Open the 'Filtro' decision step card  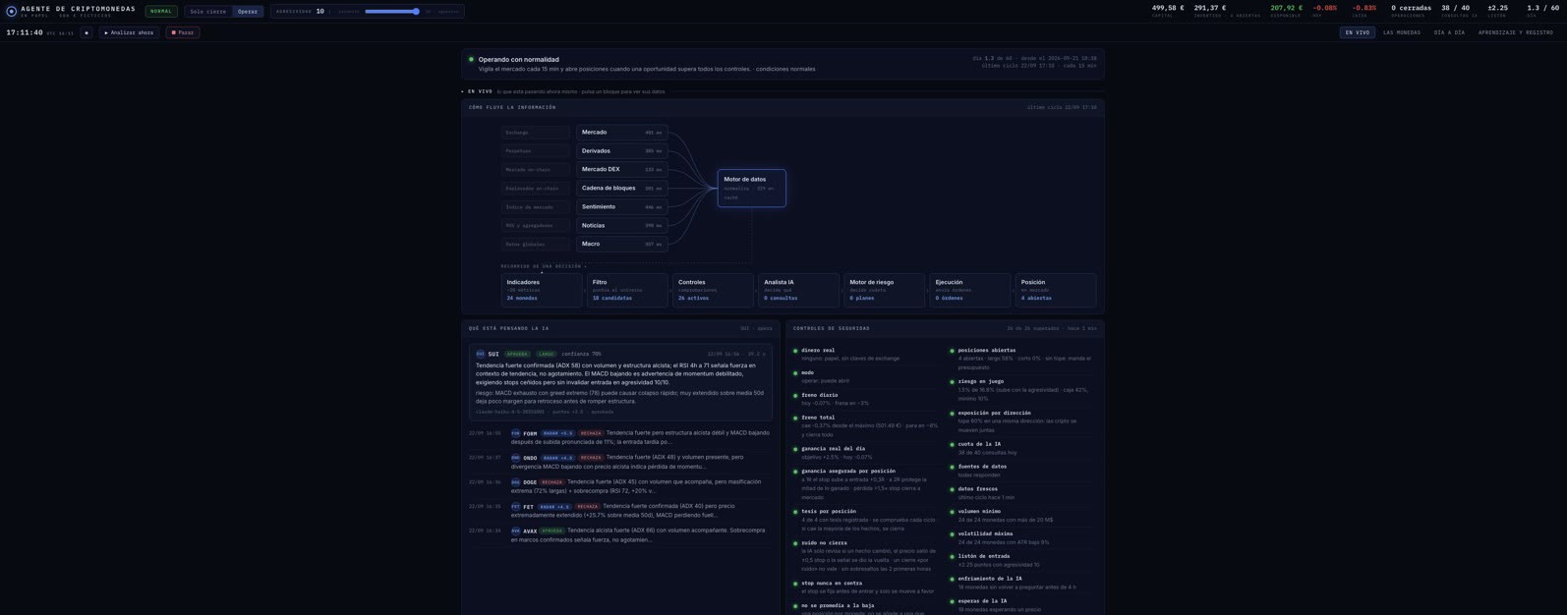coord(627,290)
